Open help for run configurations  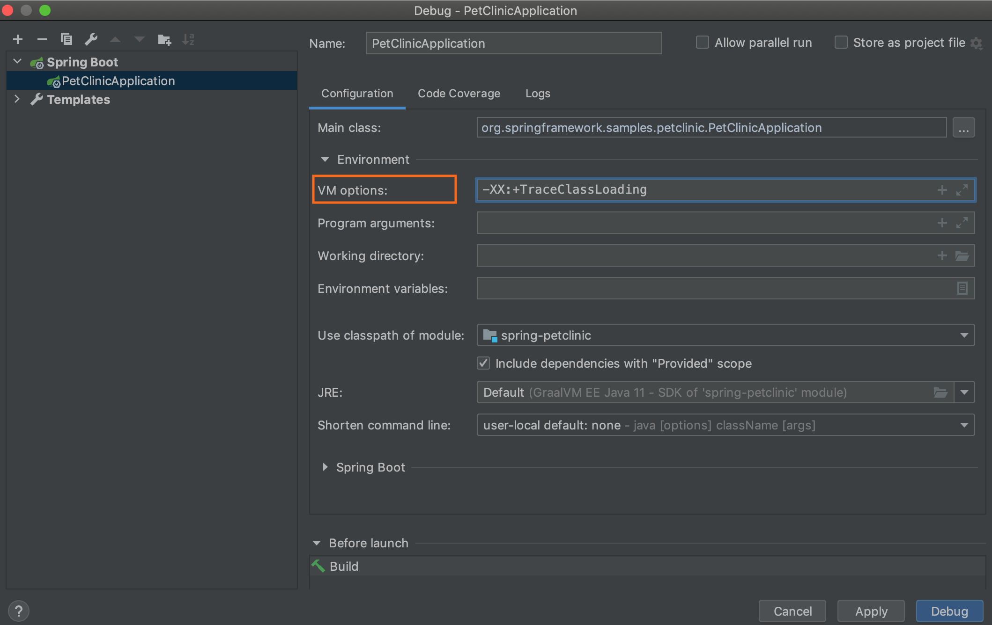coord(19,611)
